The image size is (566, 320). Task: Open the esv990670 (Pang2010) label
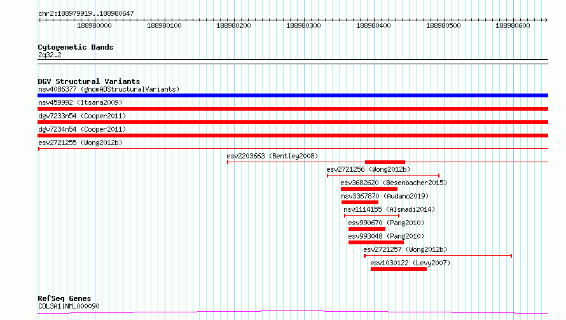point(386,223)
